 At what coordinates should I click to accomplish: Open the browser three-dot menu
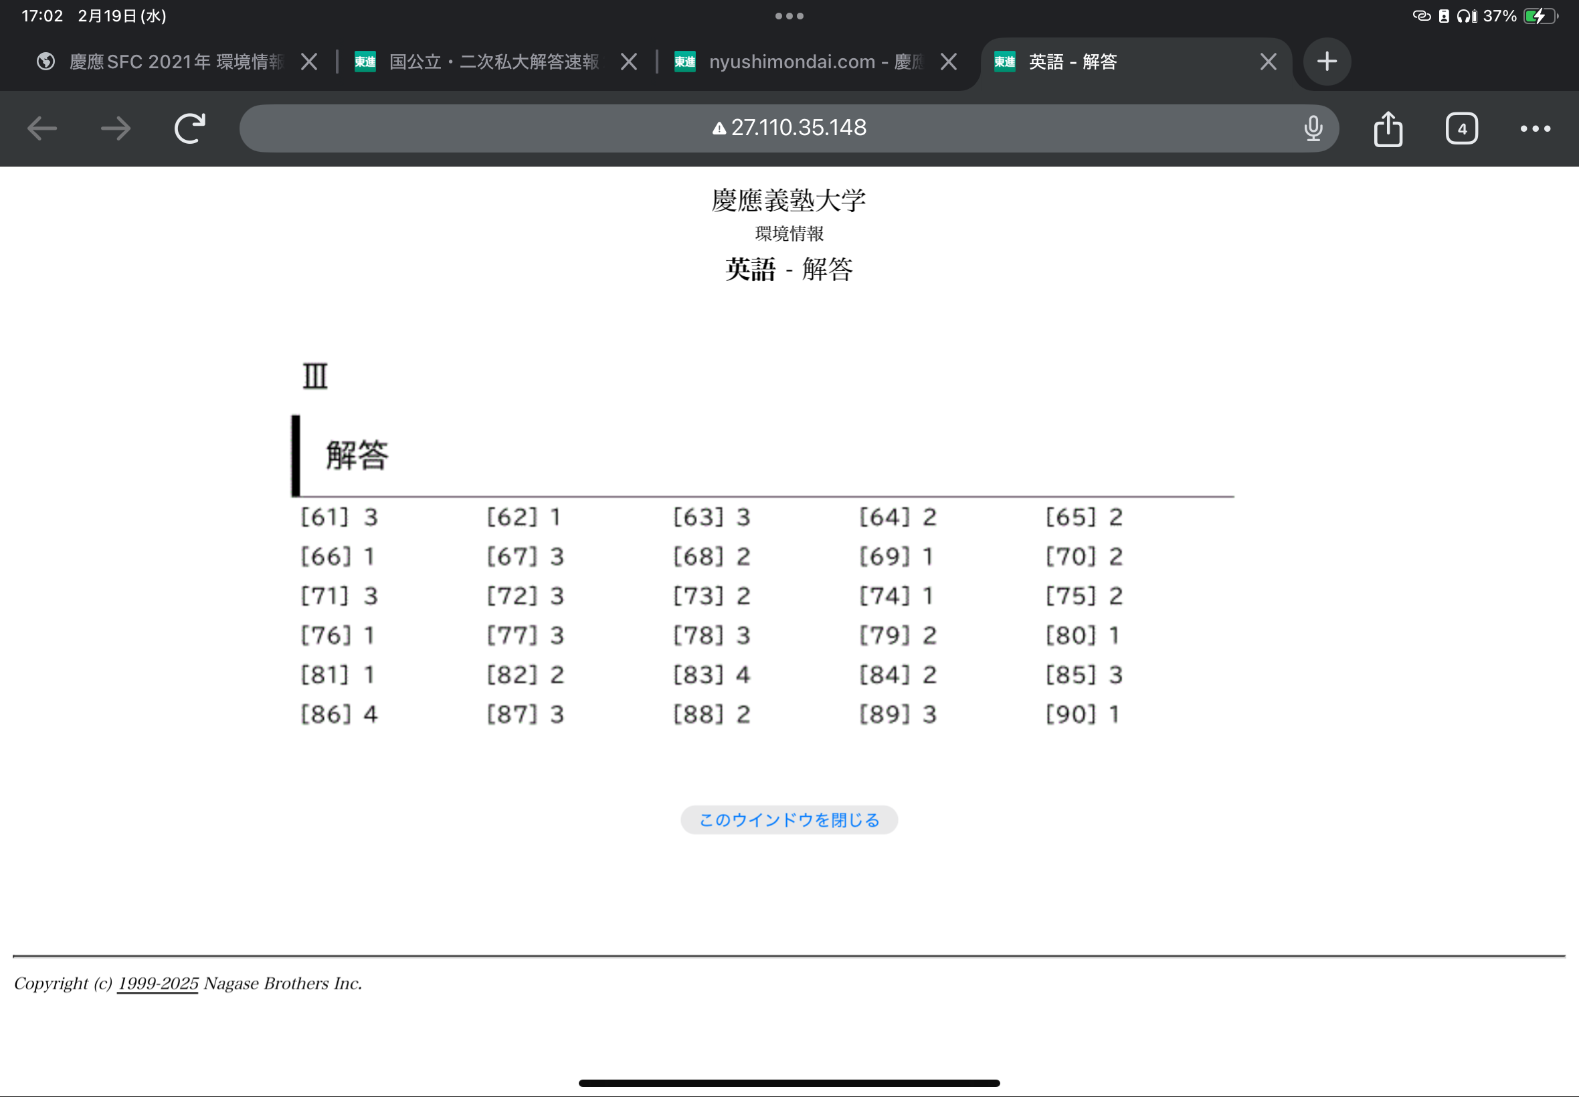[1535, 128]
